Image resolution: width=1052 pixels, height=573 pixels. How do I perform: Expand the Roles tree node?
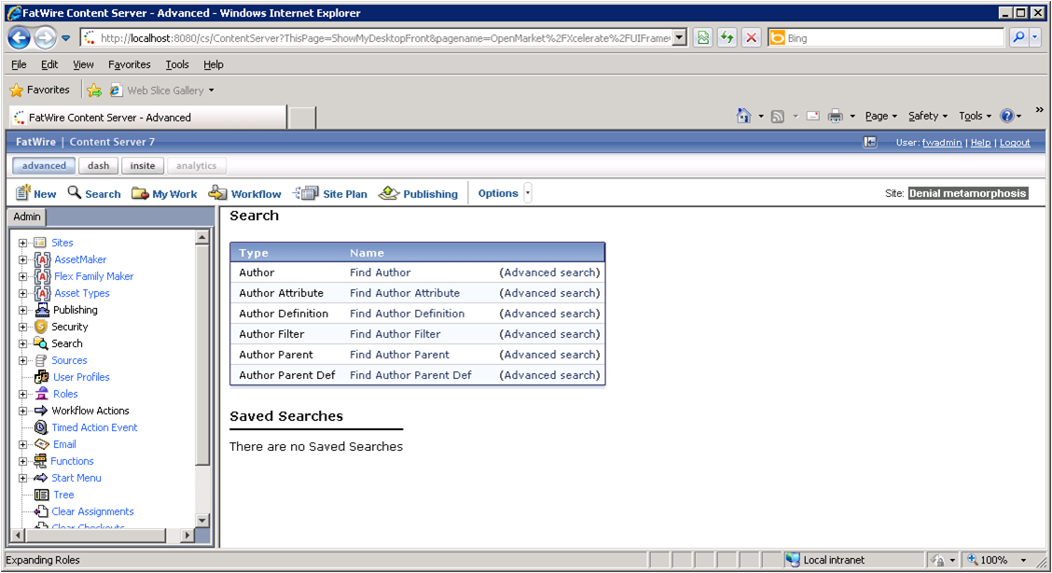click(22, 394)
